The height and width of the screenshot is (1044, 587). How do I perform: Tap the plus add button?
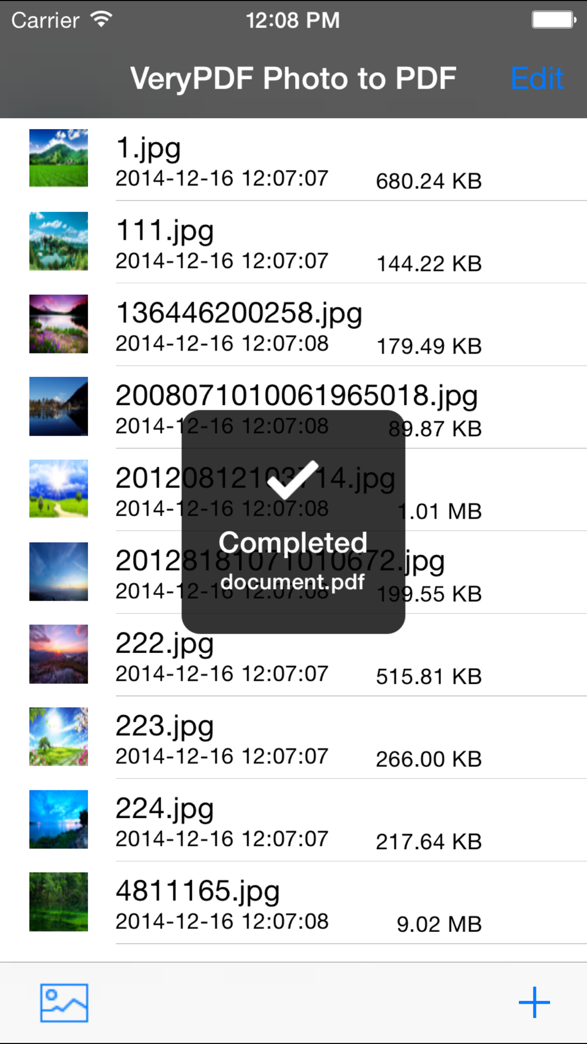coord(534,1002)
